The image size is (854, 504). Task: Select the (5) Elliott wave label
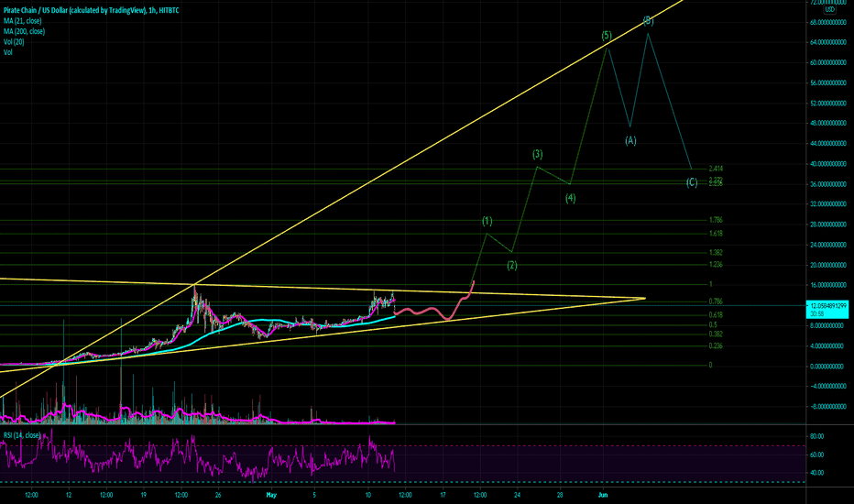tap(607, 36)
